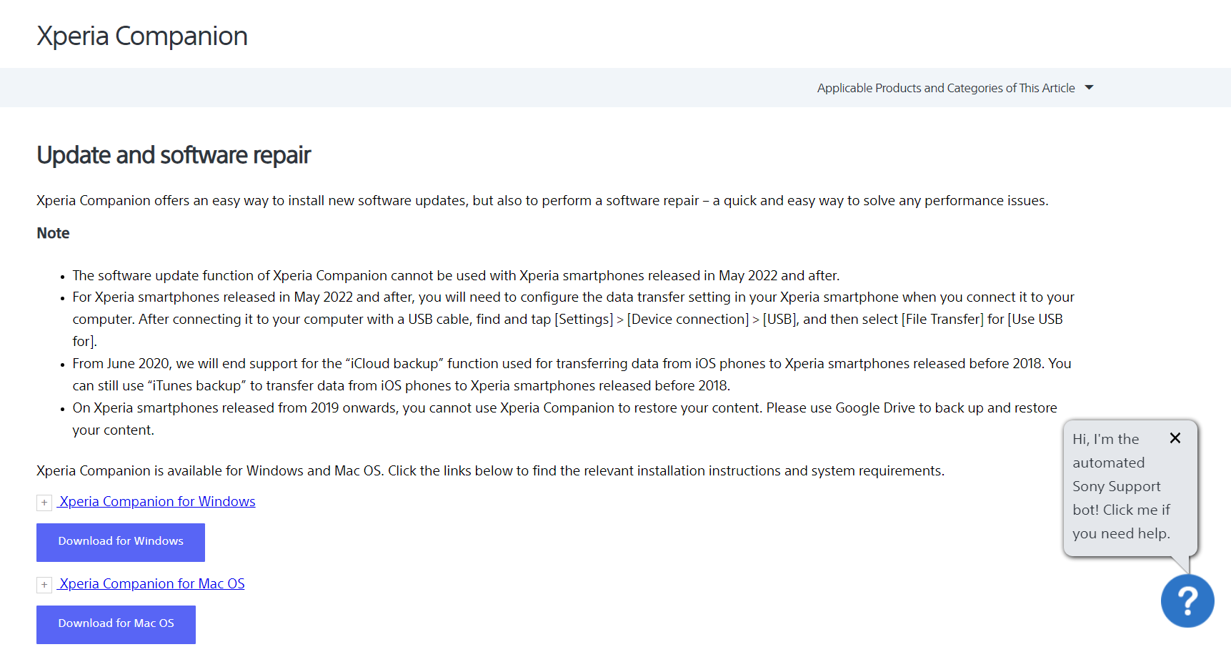Viewport: 1231px width, 662px height.
Task: Open the Sony Support chatbot question mark icon
Action: (1187, 601)
